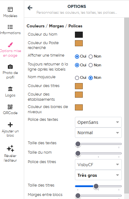
Task: Click the Couleur du Nom black swatch
Action: pos(79,35)
